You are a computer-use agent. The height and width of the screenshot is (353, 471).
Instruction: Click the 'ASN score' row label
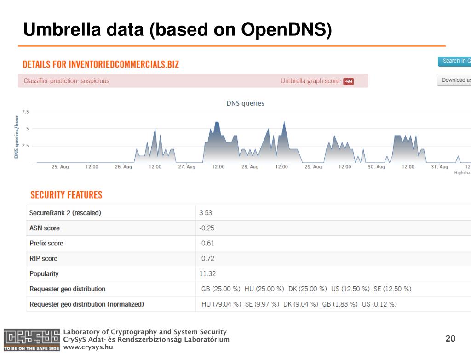click(45, 228)
